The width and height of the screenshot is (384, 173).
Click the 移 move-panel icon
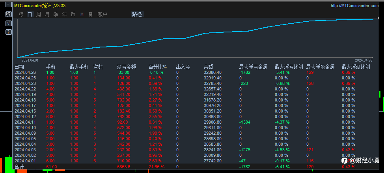point(9,14)
